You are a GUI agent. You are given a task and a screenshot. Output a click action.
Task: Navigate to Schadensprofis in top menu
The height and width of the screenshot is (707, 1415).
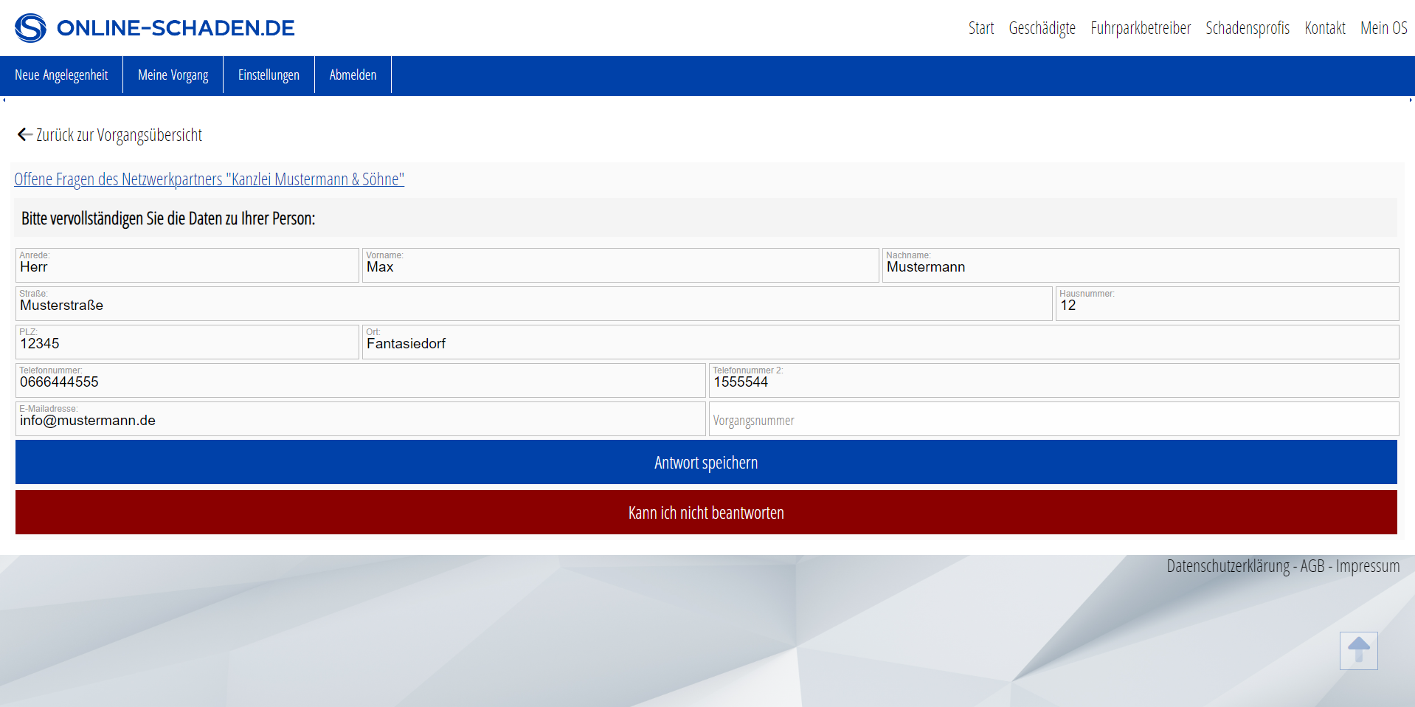click(1247, 28)
